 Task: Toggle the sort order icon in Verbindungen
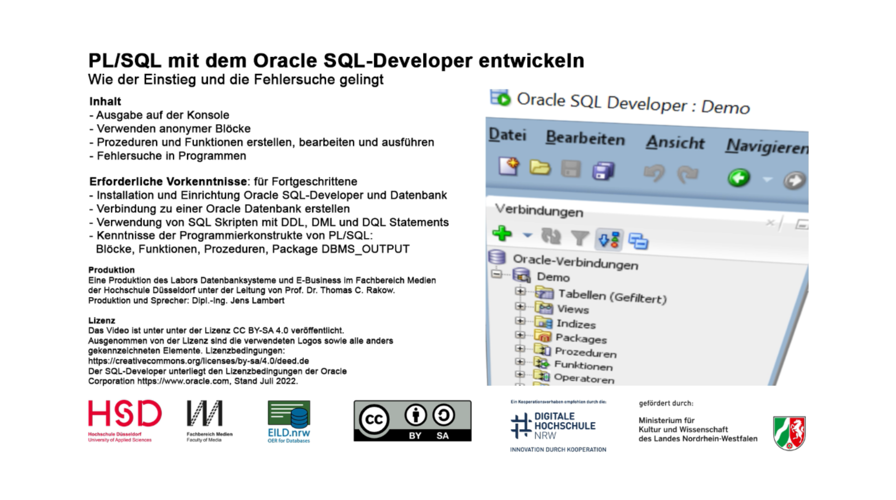pyautogui.click(x=609, y=240)
